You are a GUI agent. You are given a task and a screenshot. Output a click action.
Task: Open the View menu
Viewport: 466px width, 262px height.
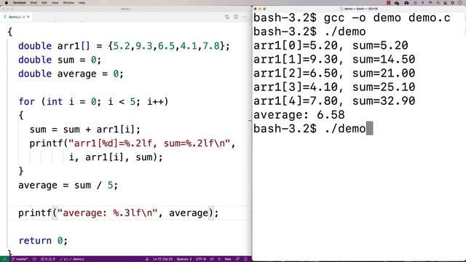[55, 3]
